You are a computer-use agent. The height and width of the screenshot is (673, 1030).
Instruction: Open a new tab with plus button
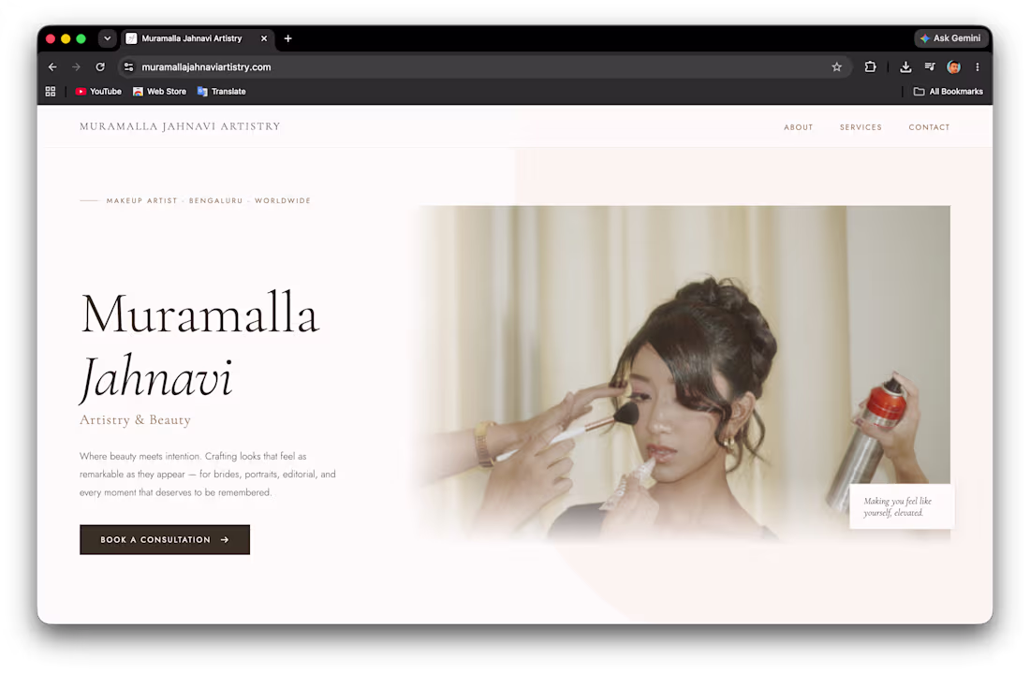[x=287, y=38]
